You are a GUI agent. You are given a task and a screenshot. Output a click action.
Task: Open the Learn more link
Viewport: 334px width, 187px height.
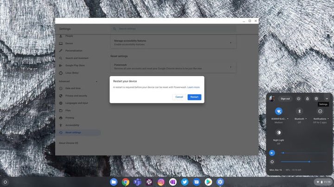(x=193, y=87)
